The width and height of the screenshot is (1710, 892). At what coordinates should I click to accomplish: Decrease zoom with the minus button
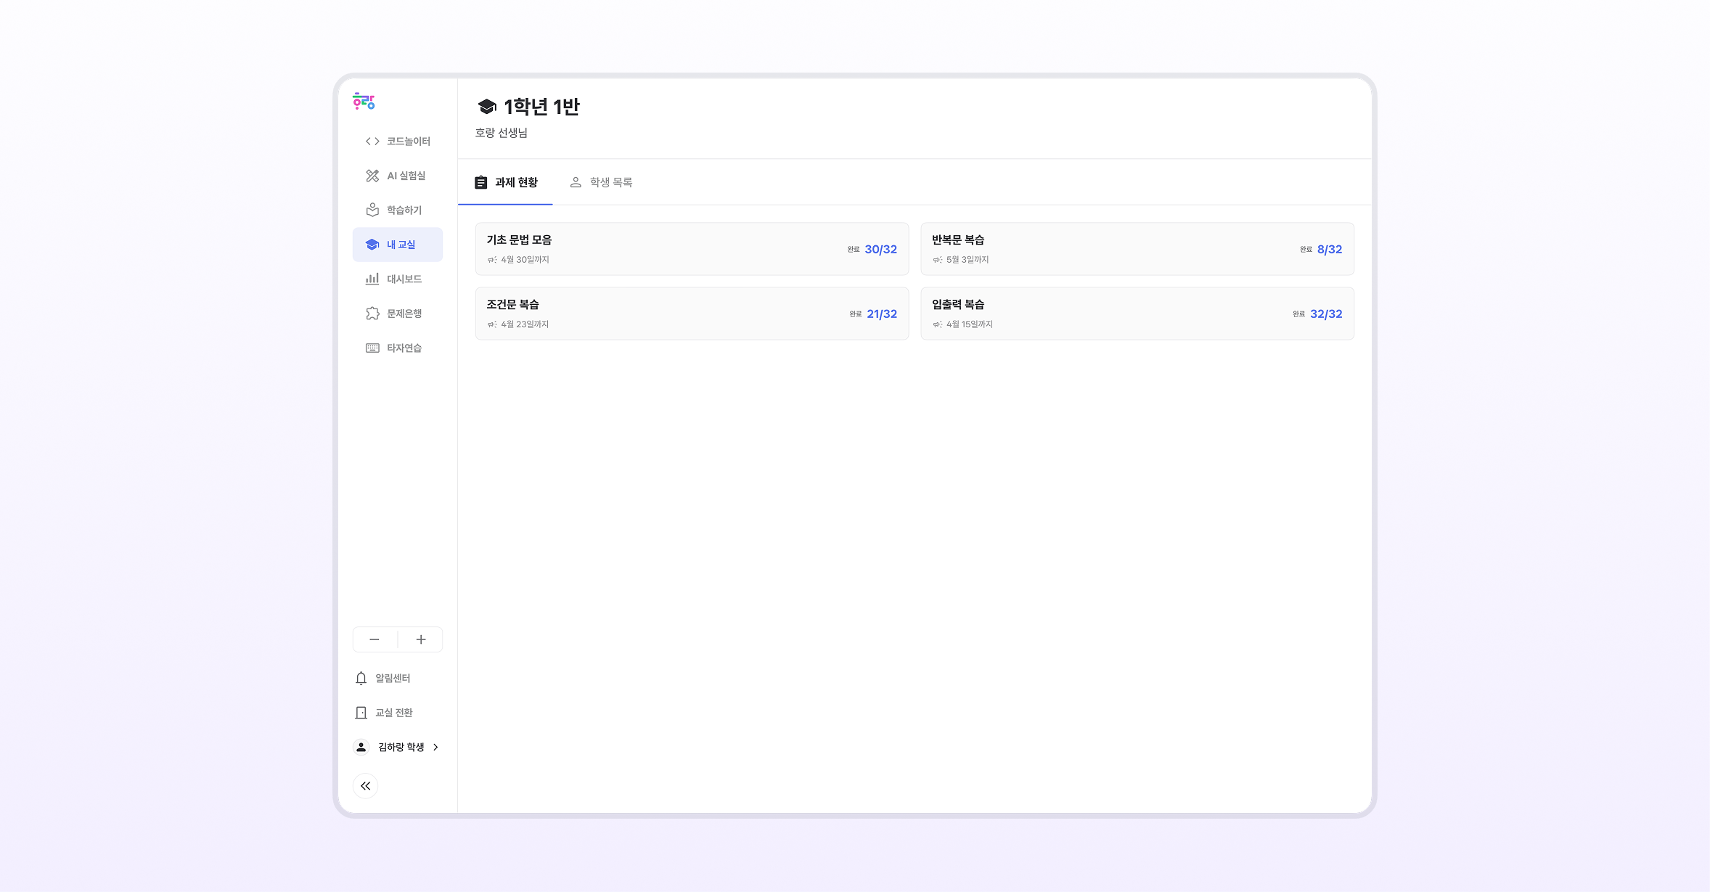click(375, 639)
